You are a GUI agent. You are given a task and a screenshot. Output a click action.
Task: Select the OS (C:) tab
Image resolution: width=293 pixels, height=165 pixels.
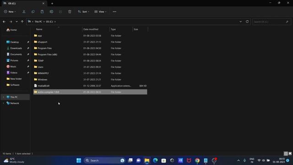(24, 3)
